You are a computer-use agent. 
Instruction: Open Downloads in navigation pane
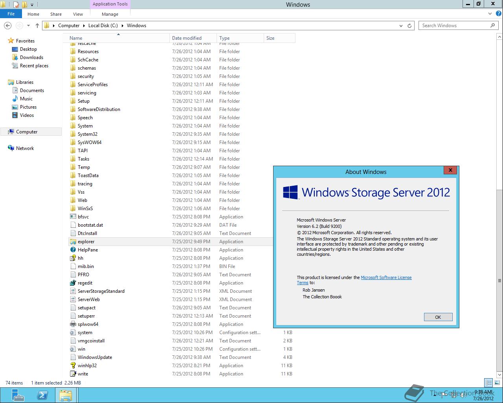click(x=31, y=57)
